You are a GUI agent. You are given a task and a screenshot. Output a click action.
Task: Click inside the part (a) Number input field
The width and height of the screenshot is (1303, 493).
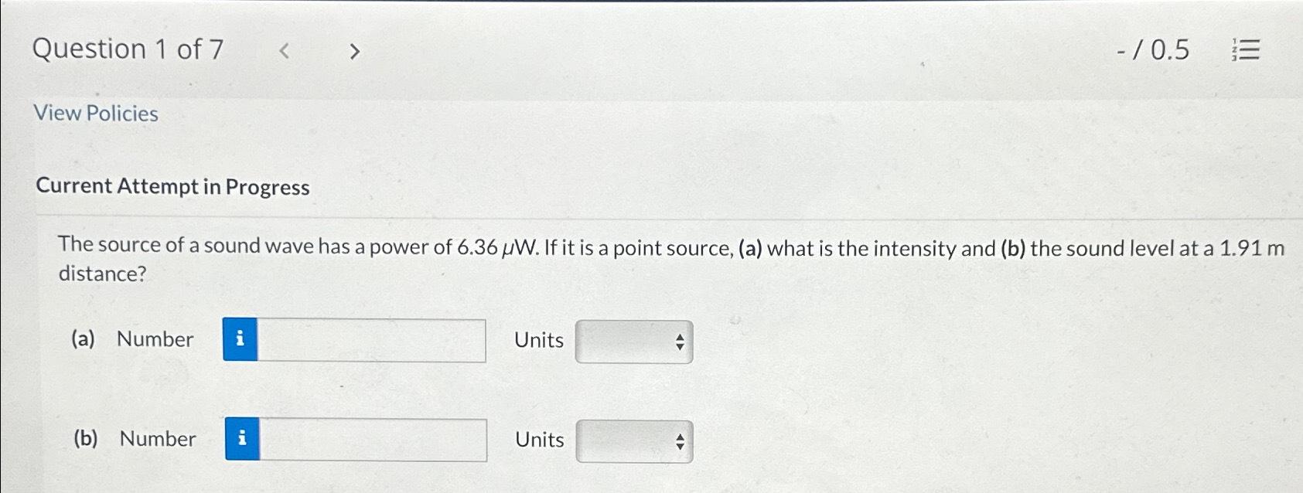coord(371,340)
